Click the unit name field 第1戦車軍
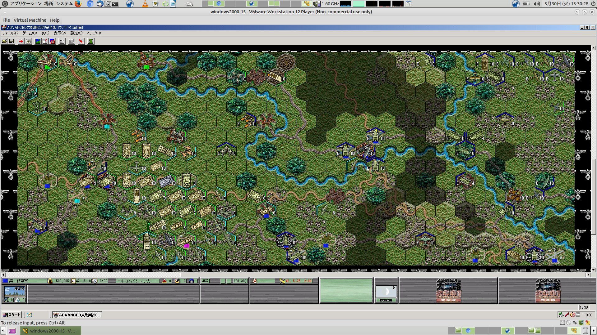597x335 pixels. (27, 281)
